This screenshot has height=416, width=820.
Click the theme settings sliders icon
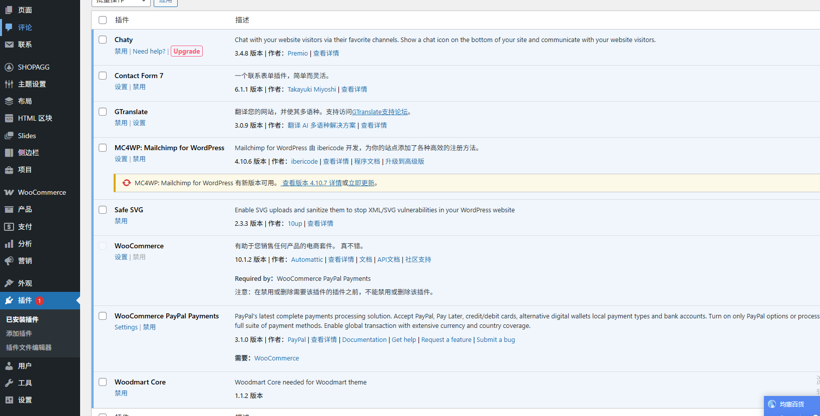pyautogui.click(x=9, y=84)
